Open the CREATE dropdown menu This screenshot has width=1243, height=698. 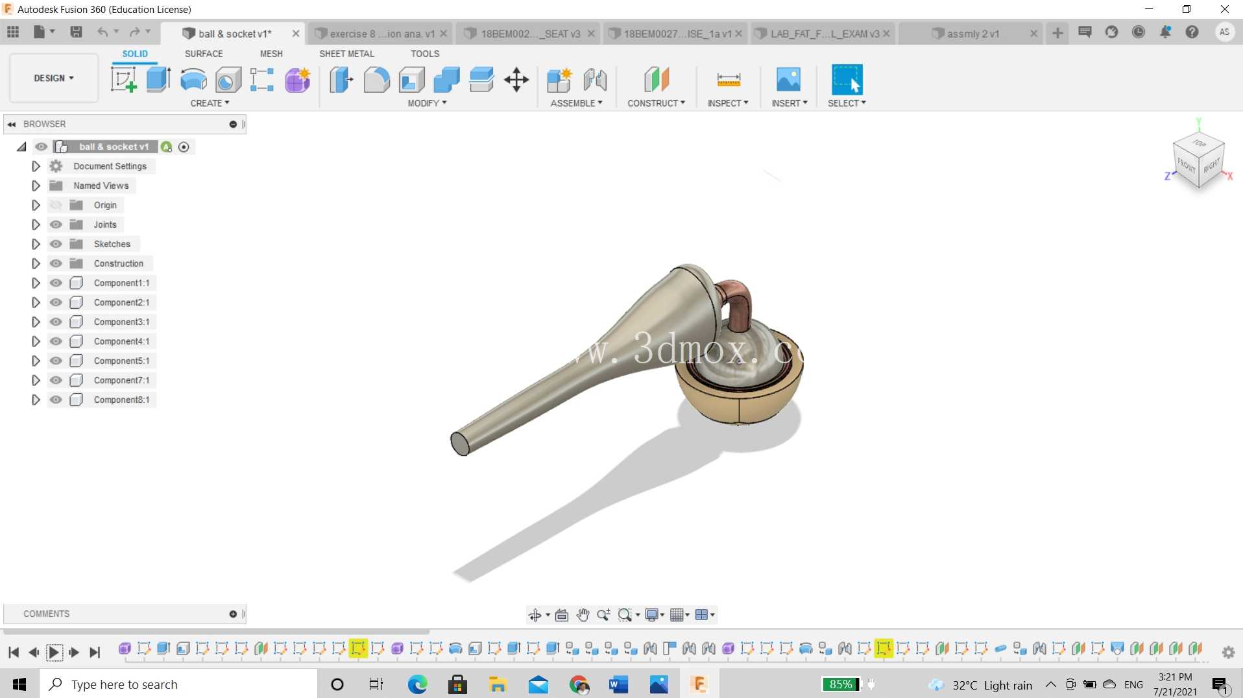[210, 103]
